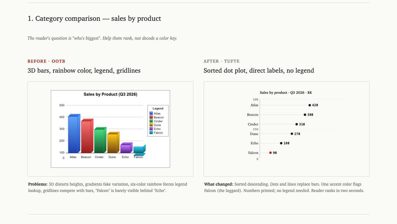Click the "Atlas" x-axis label under the blue bar

point(73,157)
